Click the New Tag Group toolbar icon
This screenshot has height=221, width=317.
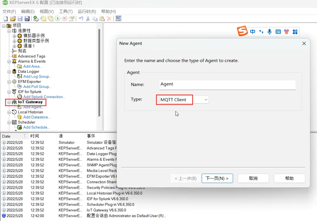pos(50,19)
